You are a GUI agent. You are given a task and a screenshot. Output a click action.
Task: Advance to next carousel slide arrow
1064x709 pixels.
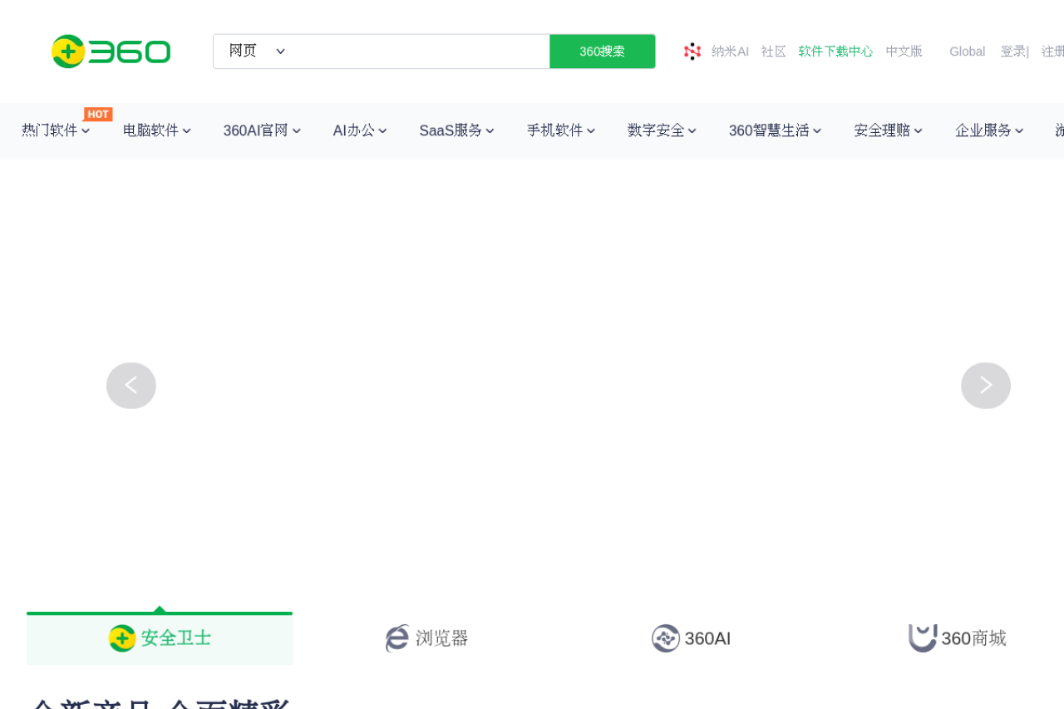(986, 386)
